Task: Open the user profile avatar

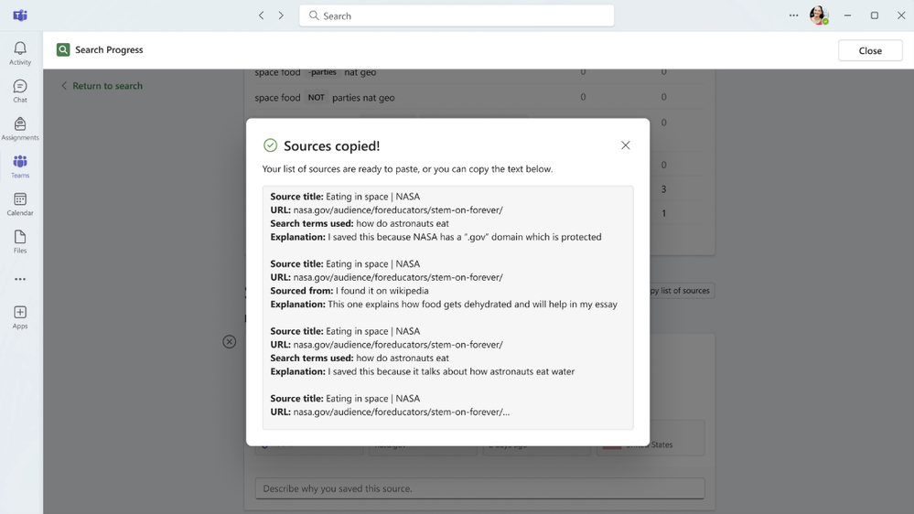Action: point(819,16)
